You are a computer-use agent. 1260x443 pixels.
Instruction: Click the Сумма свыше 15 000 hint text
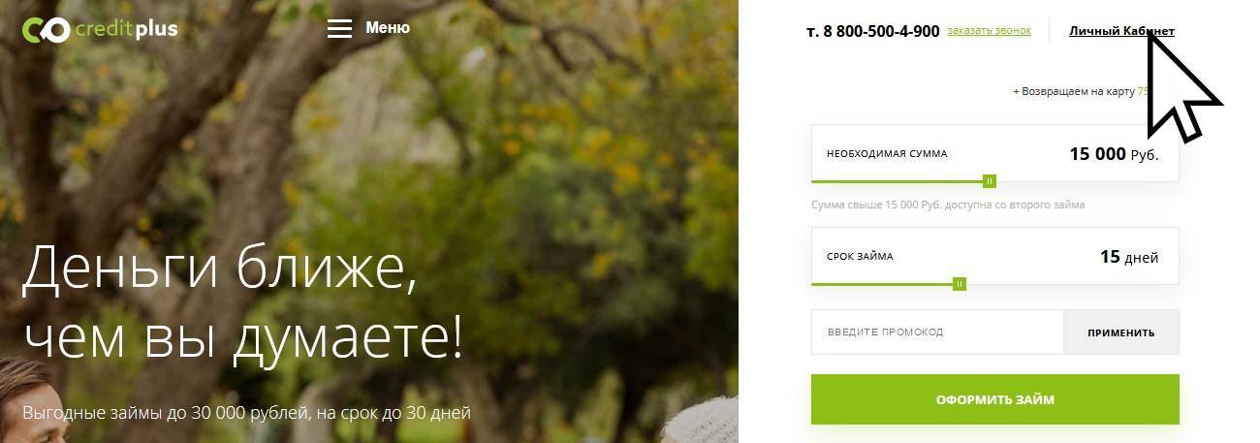pos(948,206)
